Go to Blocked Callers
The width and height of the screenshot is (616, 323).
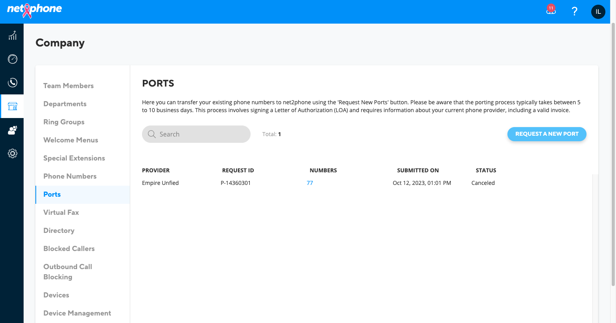click(x=69, y=249)
